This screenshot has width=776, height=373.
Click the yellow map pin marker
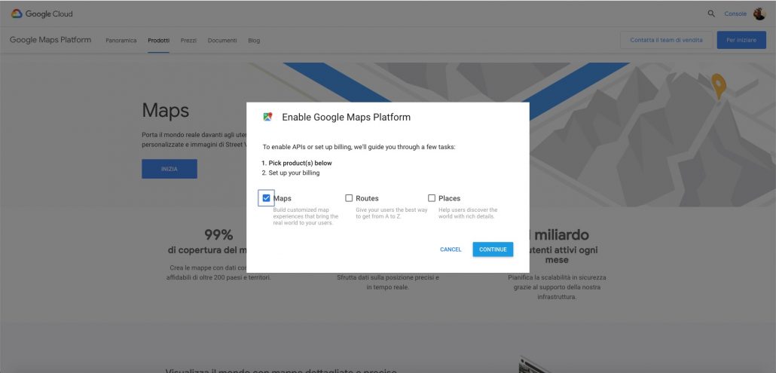tap(719, 86)
